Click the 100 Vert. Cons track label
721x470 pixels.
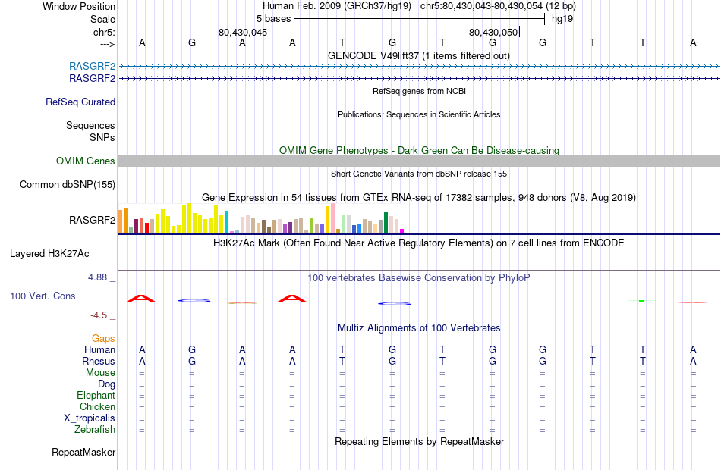coord(43,296)
